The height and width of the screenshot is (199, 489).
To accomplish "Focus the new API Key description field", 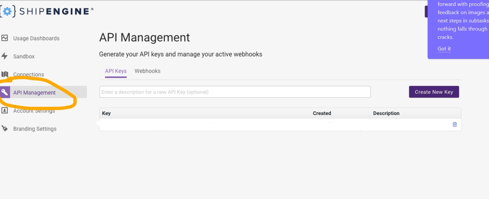I will [x=235, y=92].
